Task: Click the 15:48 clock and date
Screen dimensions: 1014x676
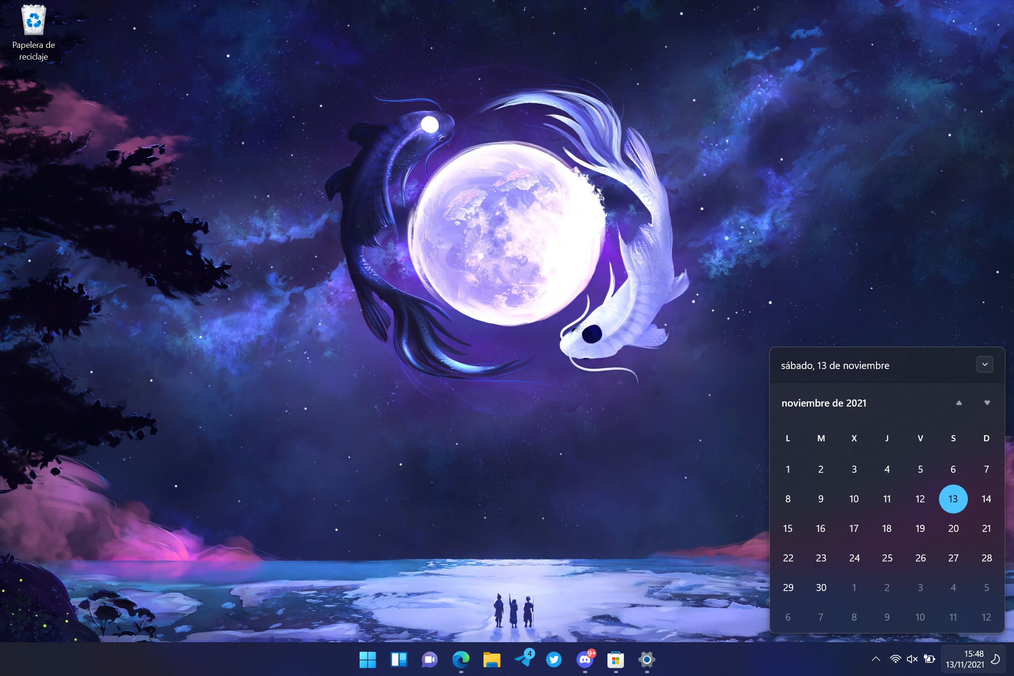Action: point(965,659)
